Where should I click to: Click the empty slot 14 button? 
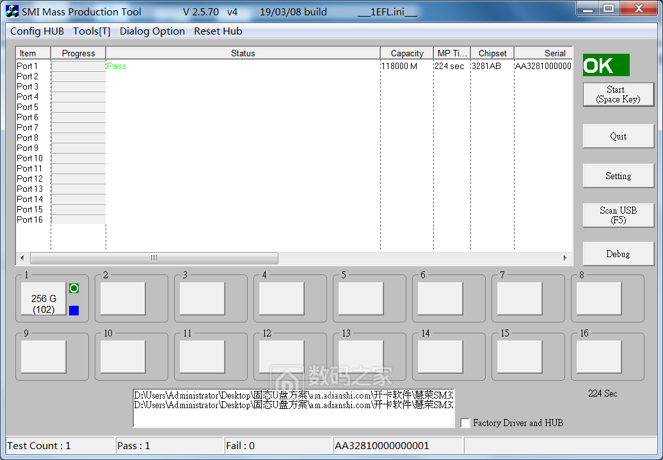click(440, 357)
